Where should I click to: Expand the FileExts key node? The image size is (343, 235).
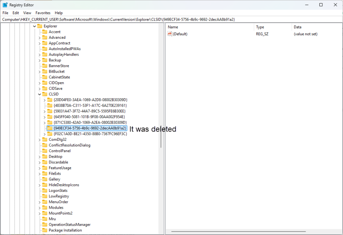point(39,174)
